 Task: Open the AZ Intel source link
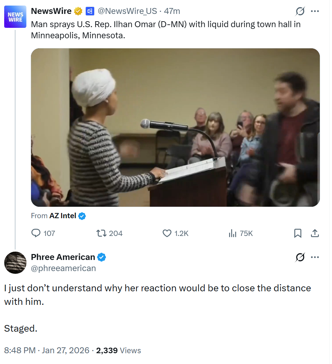[63, 216]
